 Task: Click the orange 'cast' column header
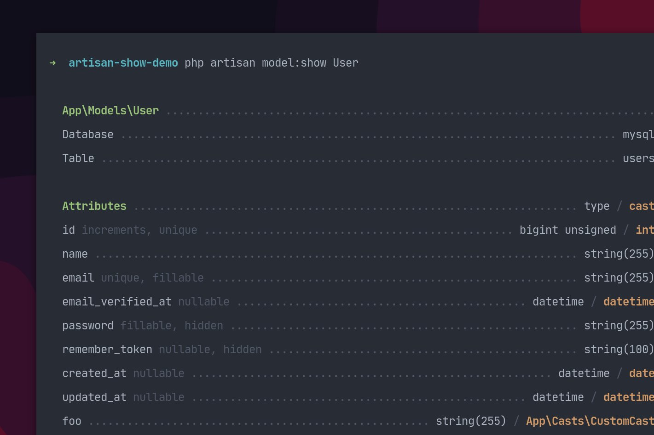pyautogui.click(x=642, y=206)
